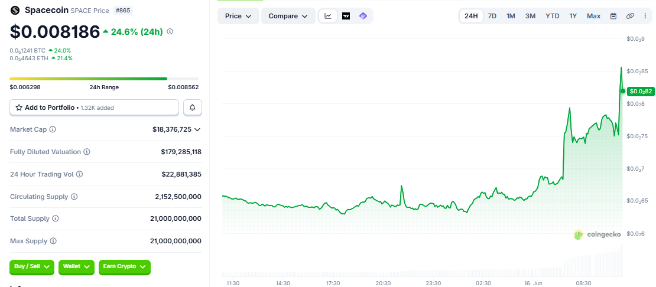
Task: Click the 2,152,500,000 circulating supply value
Action: [178, 196]
